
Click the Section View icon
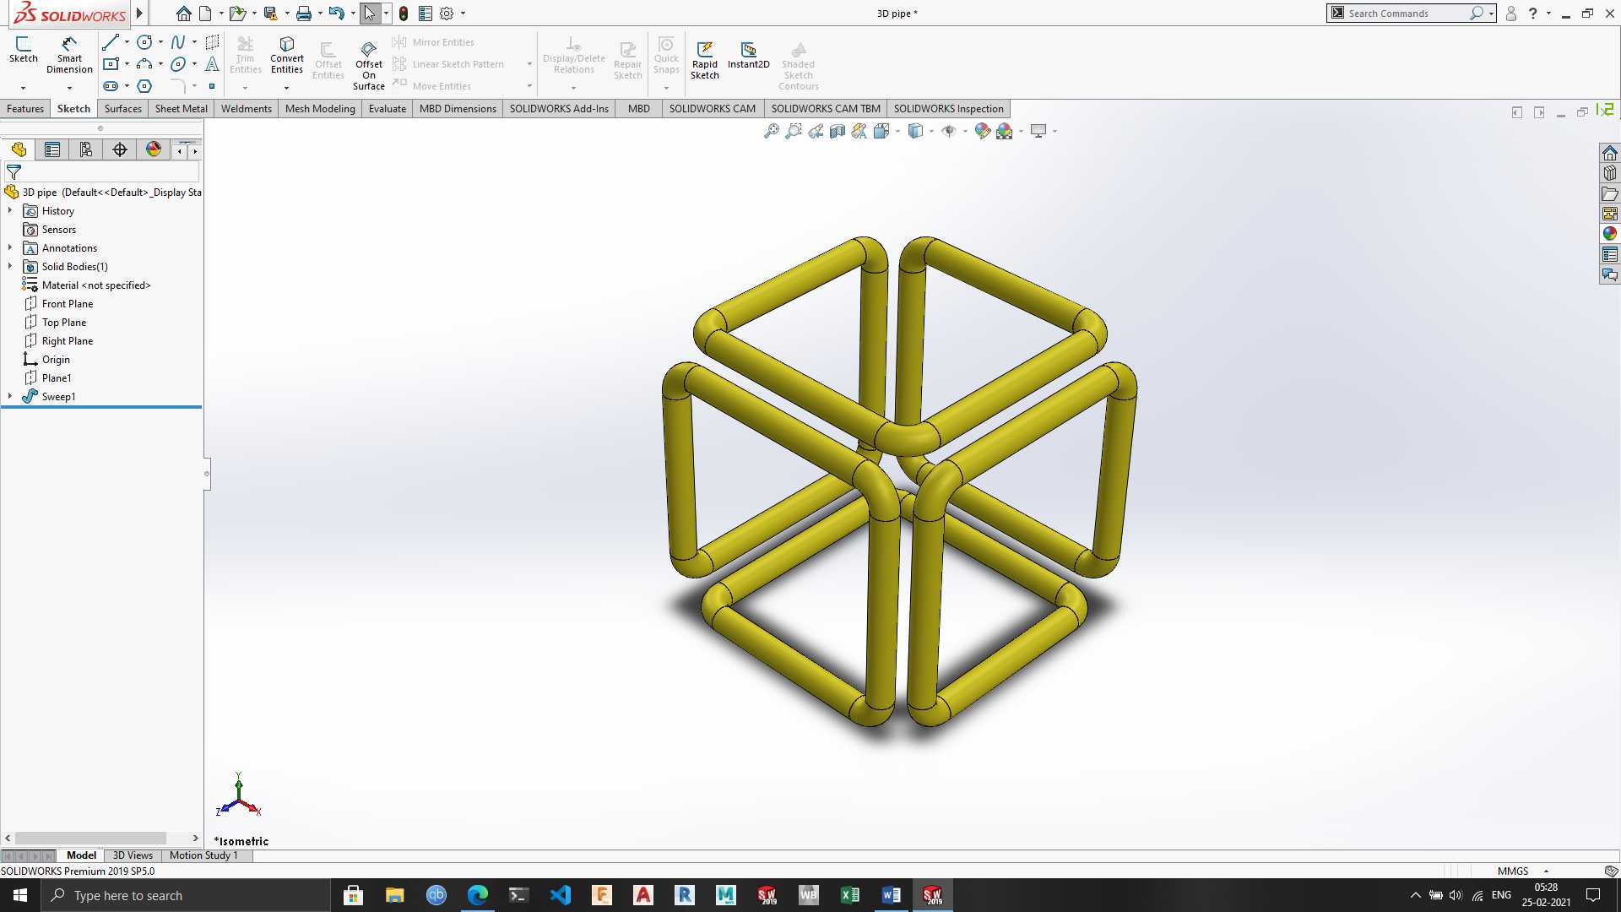[837, 131]
